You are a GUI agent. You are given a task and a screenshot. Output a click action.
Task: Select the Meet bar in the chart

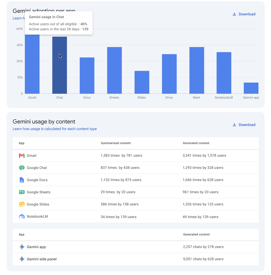(x=197, y=70)
